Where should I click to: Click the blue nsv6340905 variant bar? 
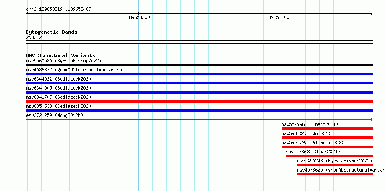coord(199,92)
